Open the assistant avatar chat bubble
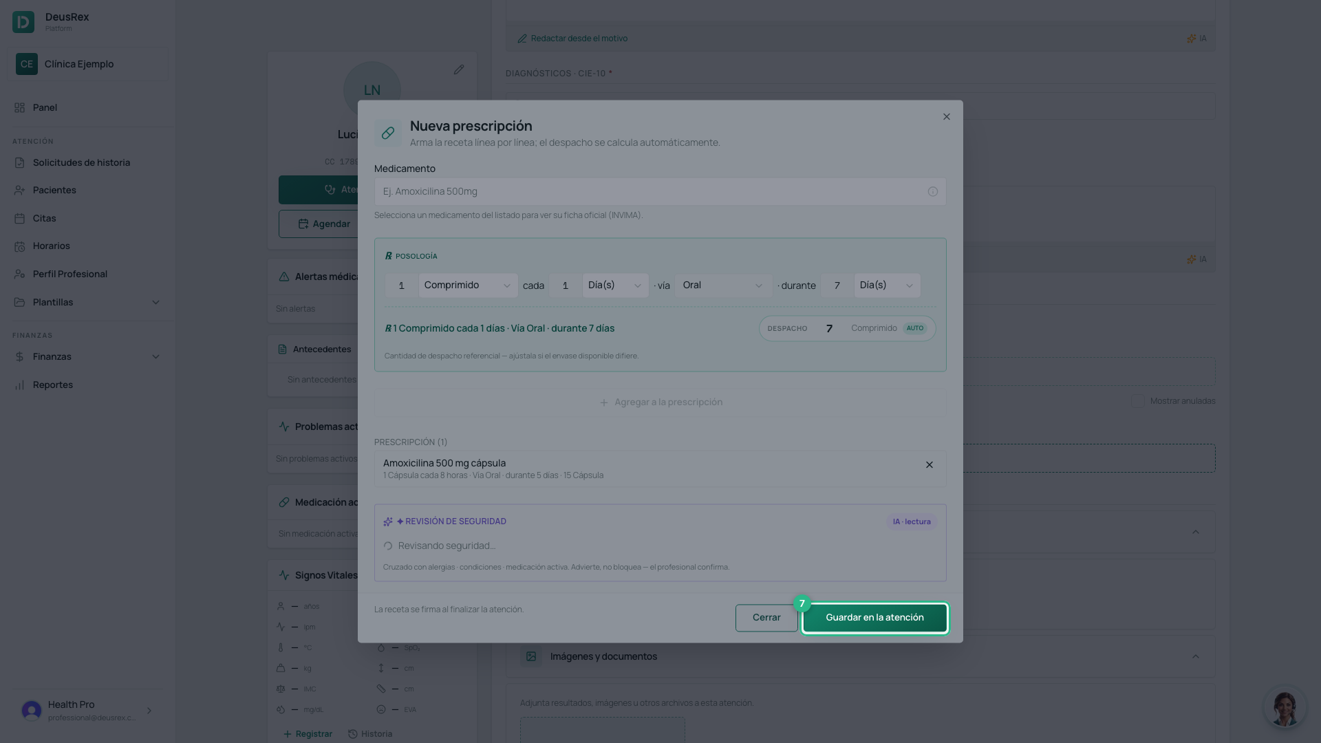This screenshot has width=1321, height=743. [x=1285, y=707]
